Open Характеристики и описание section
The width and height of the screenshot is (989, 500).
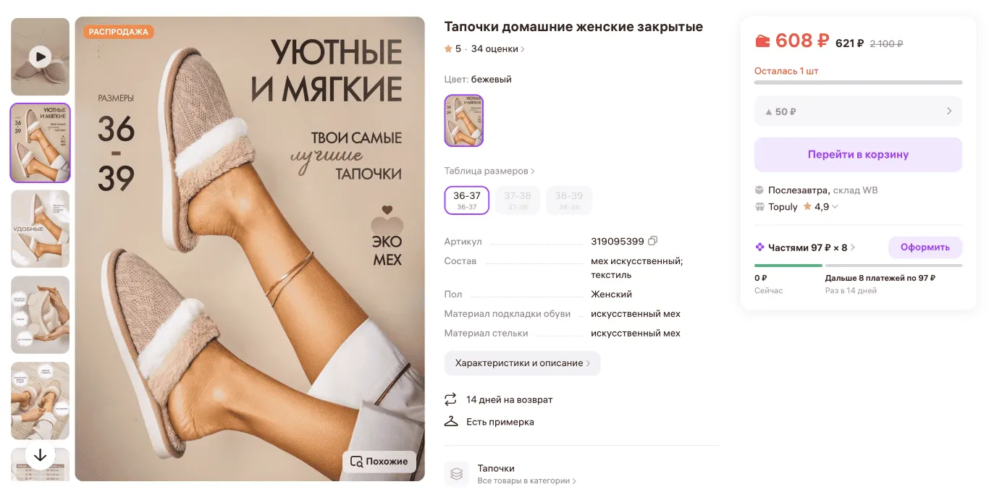[x=523, y=363]
